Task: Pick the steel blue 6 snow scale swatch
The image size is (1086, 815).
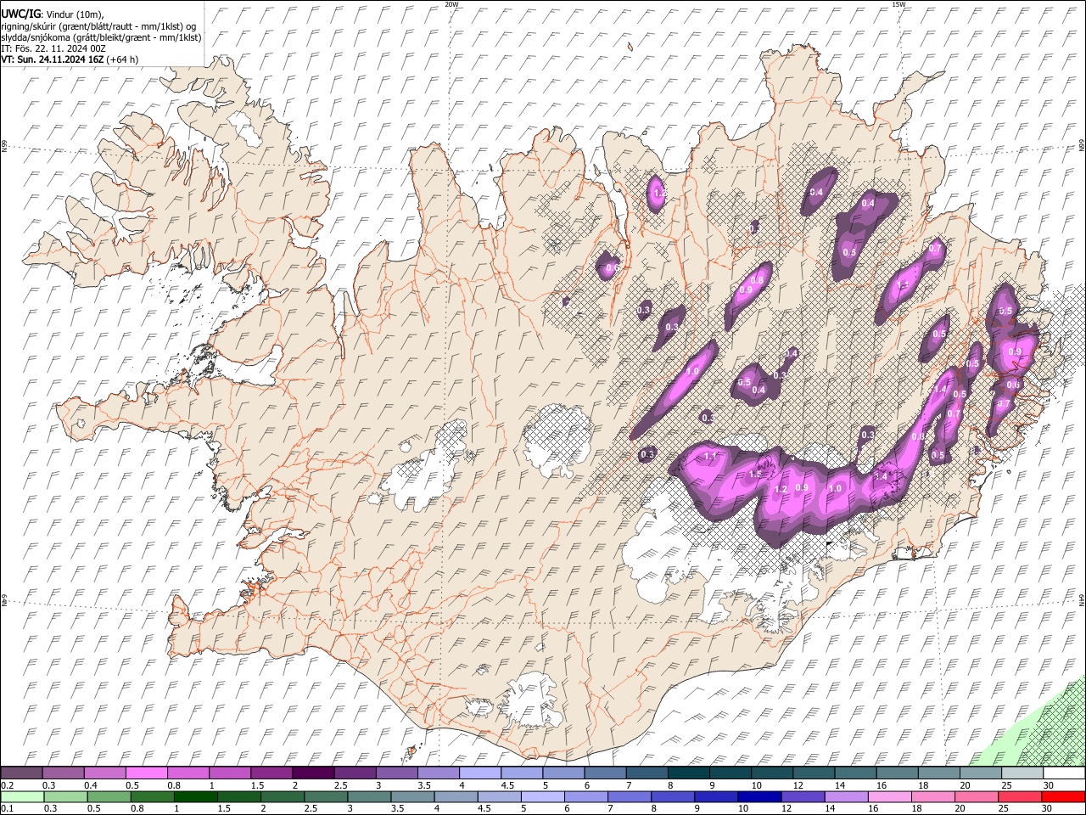Action: click(605, 773)
